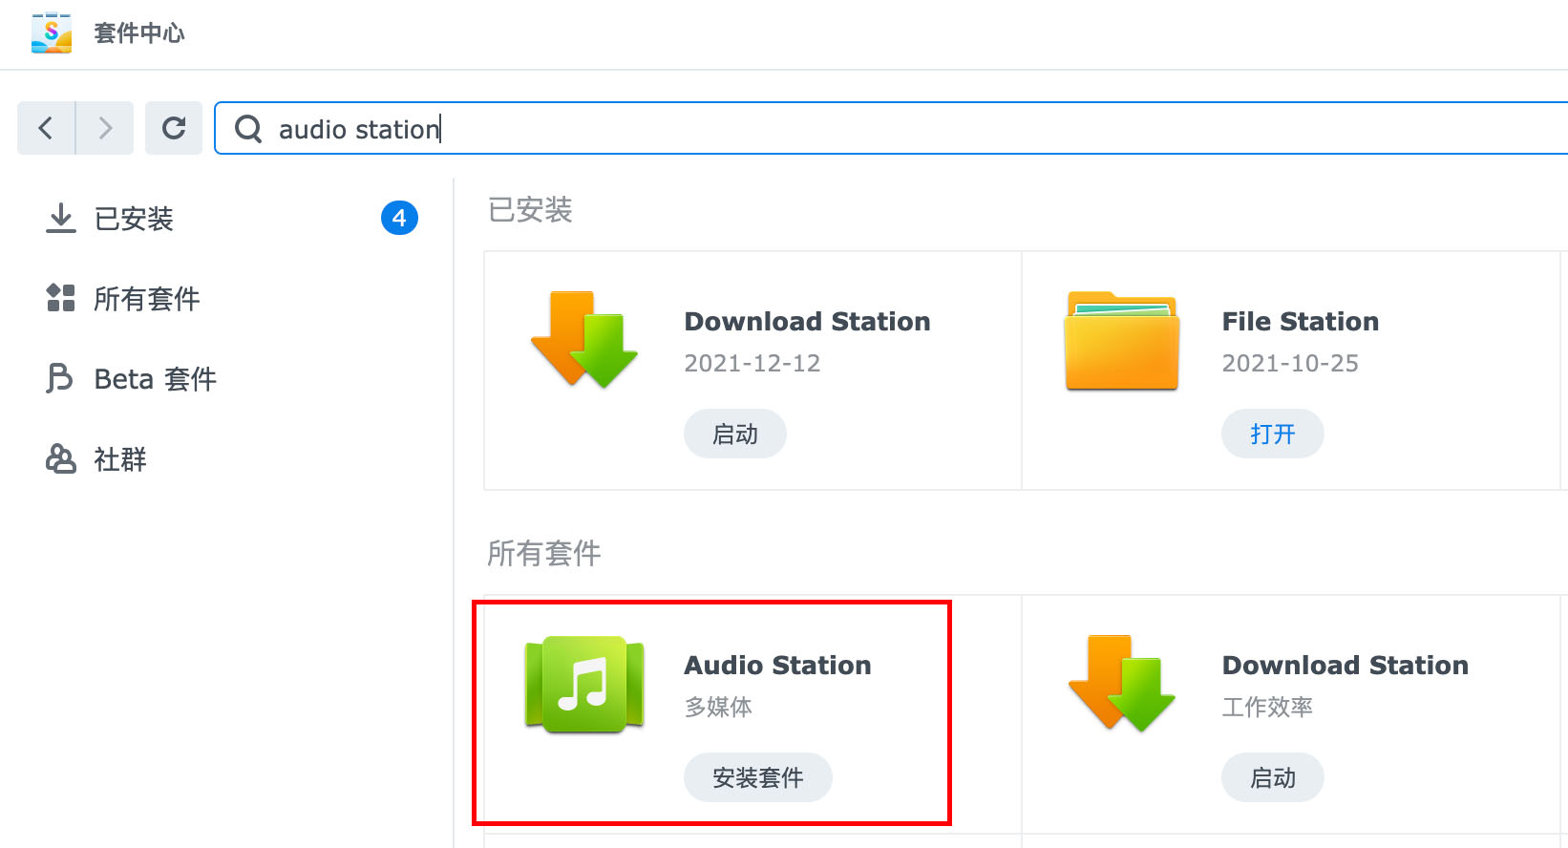Click installed Download Station arrows icon
Viewport: 1568px width, 848px height.
coord(584,341)
